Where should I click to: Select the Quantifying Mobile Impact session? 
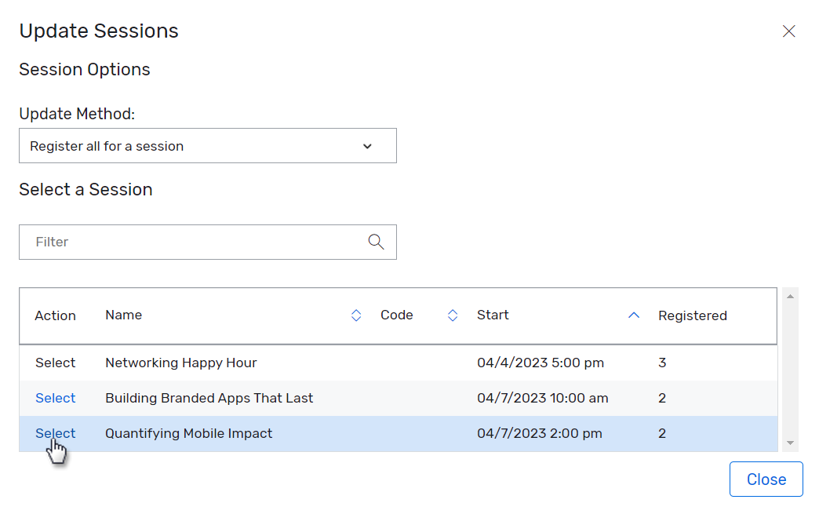click(x=55, y=433)
